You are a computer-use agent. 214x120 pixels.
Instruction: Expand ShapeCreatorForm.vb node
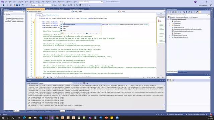tap(170, 35)
